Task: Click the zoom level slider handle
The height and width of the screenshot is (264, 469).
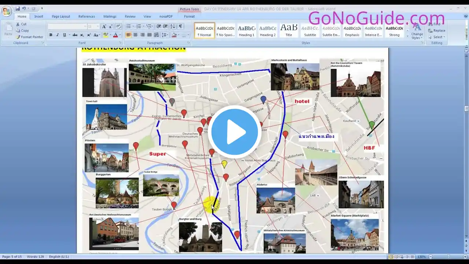Action: click(x=449, y=257)
